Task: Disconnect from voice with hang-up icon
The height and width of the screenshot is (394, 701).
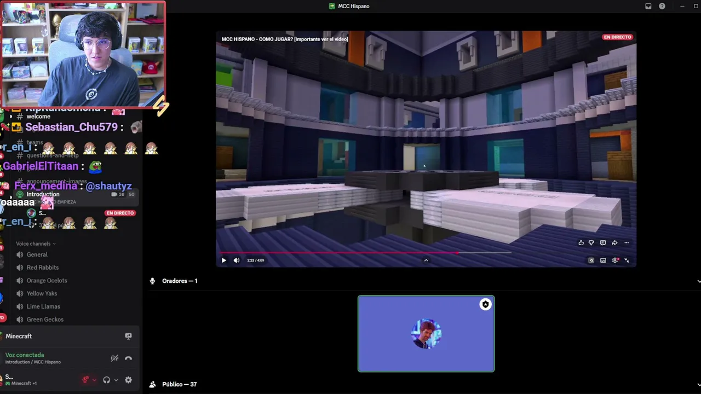Action: [x=128, y=358]
